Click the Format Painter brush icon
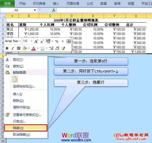 pos(63,48)
